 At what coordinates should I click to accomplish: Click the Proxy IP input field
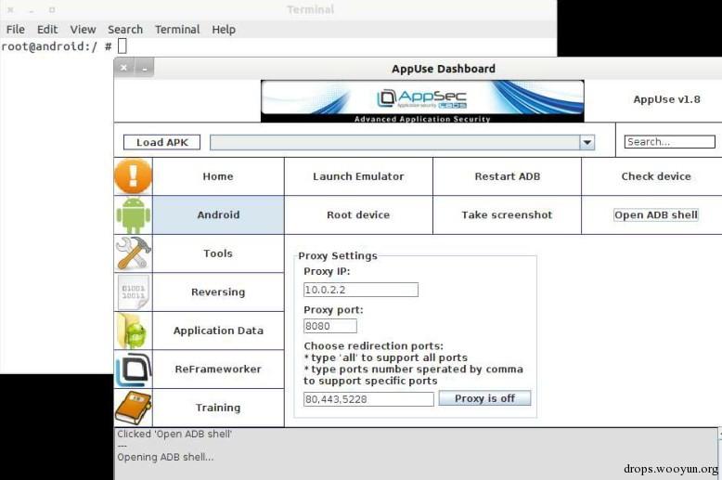pos(361,290)
